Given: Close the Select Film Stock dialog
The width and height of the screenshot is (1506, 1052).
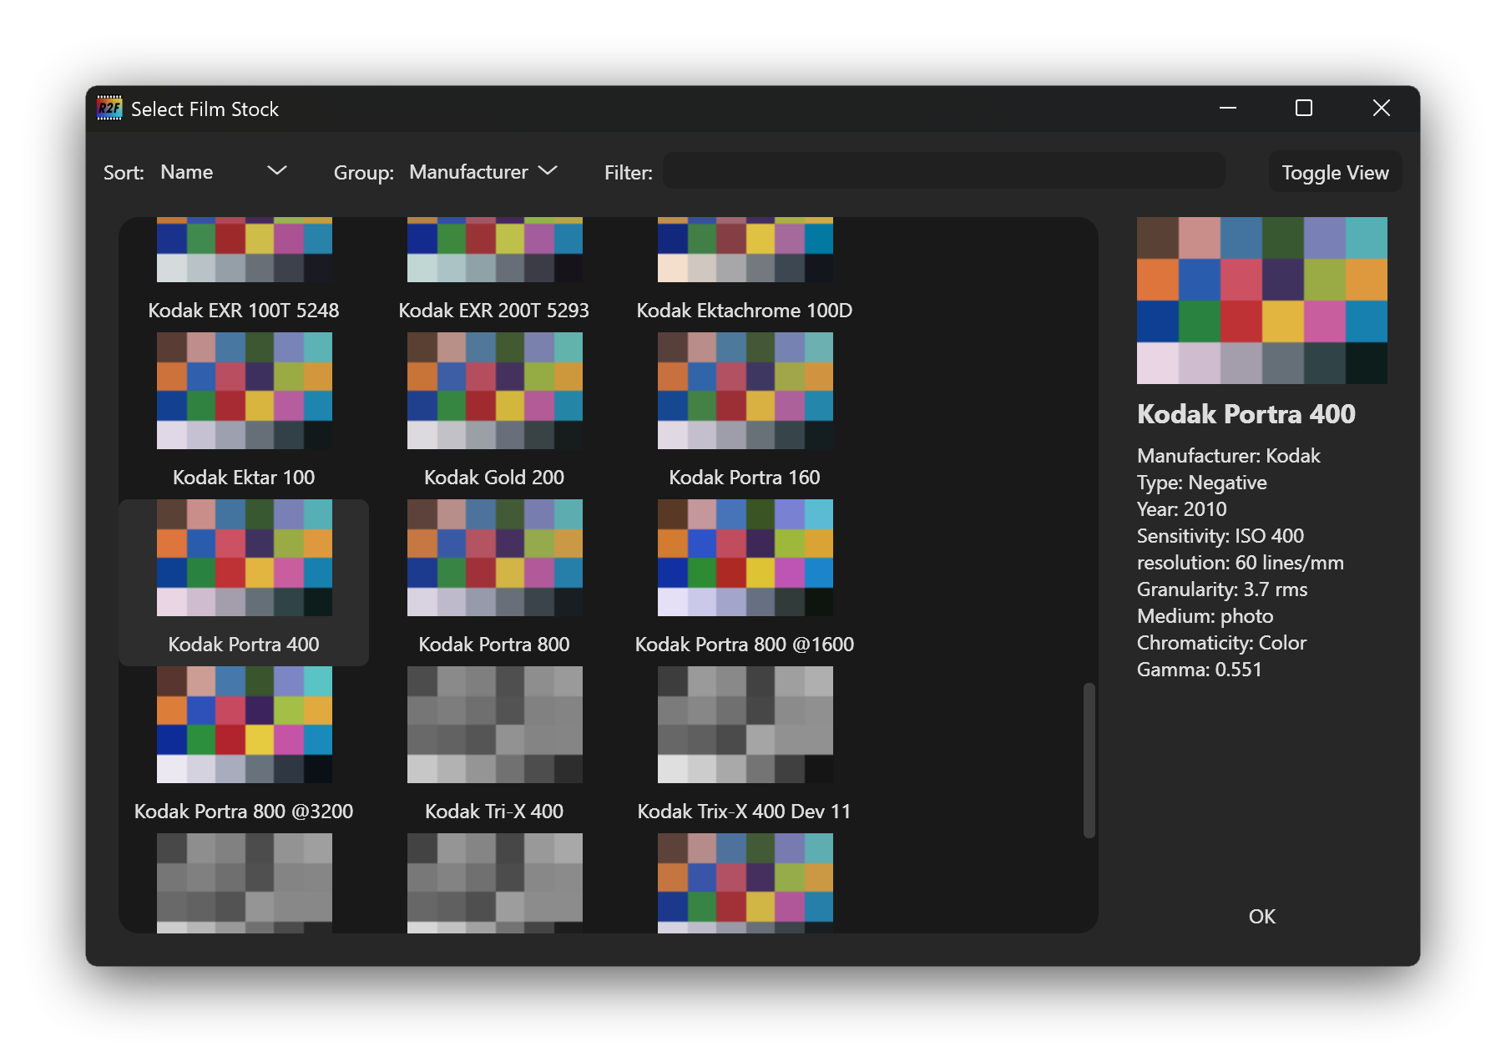Looking at the screenshot, I should [x=1382, y=109].
